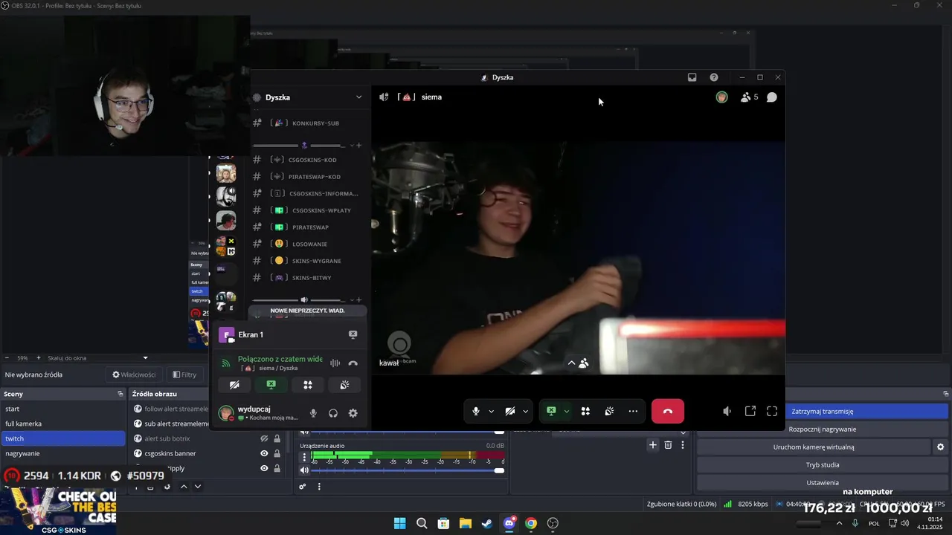The height and width of the screenshot is (535, 952).
Task: Toggle screen share button in the Discord side panel
Action: (271, 385)
